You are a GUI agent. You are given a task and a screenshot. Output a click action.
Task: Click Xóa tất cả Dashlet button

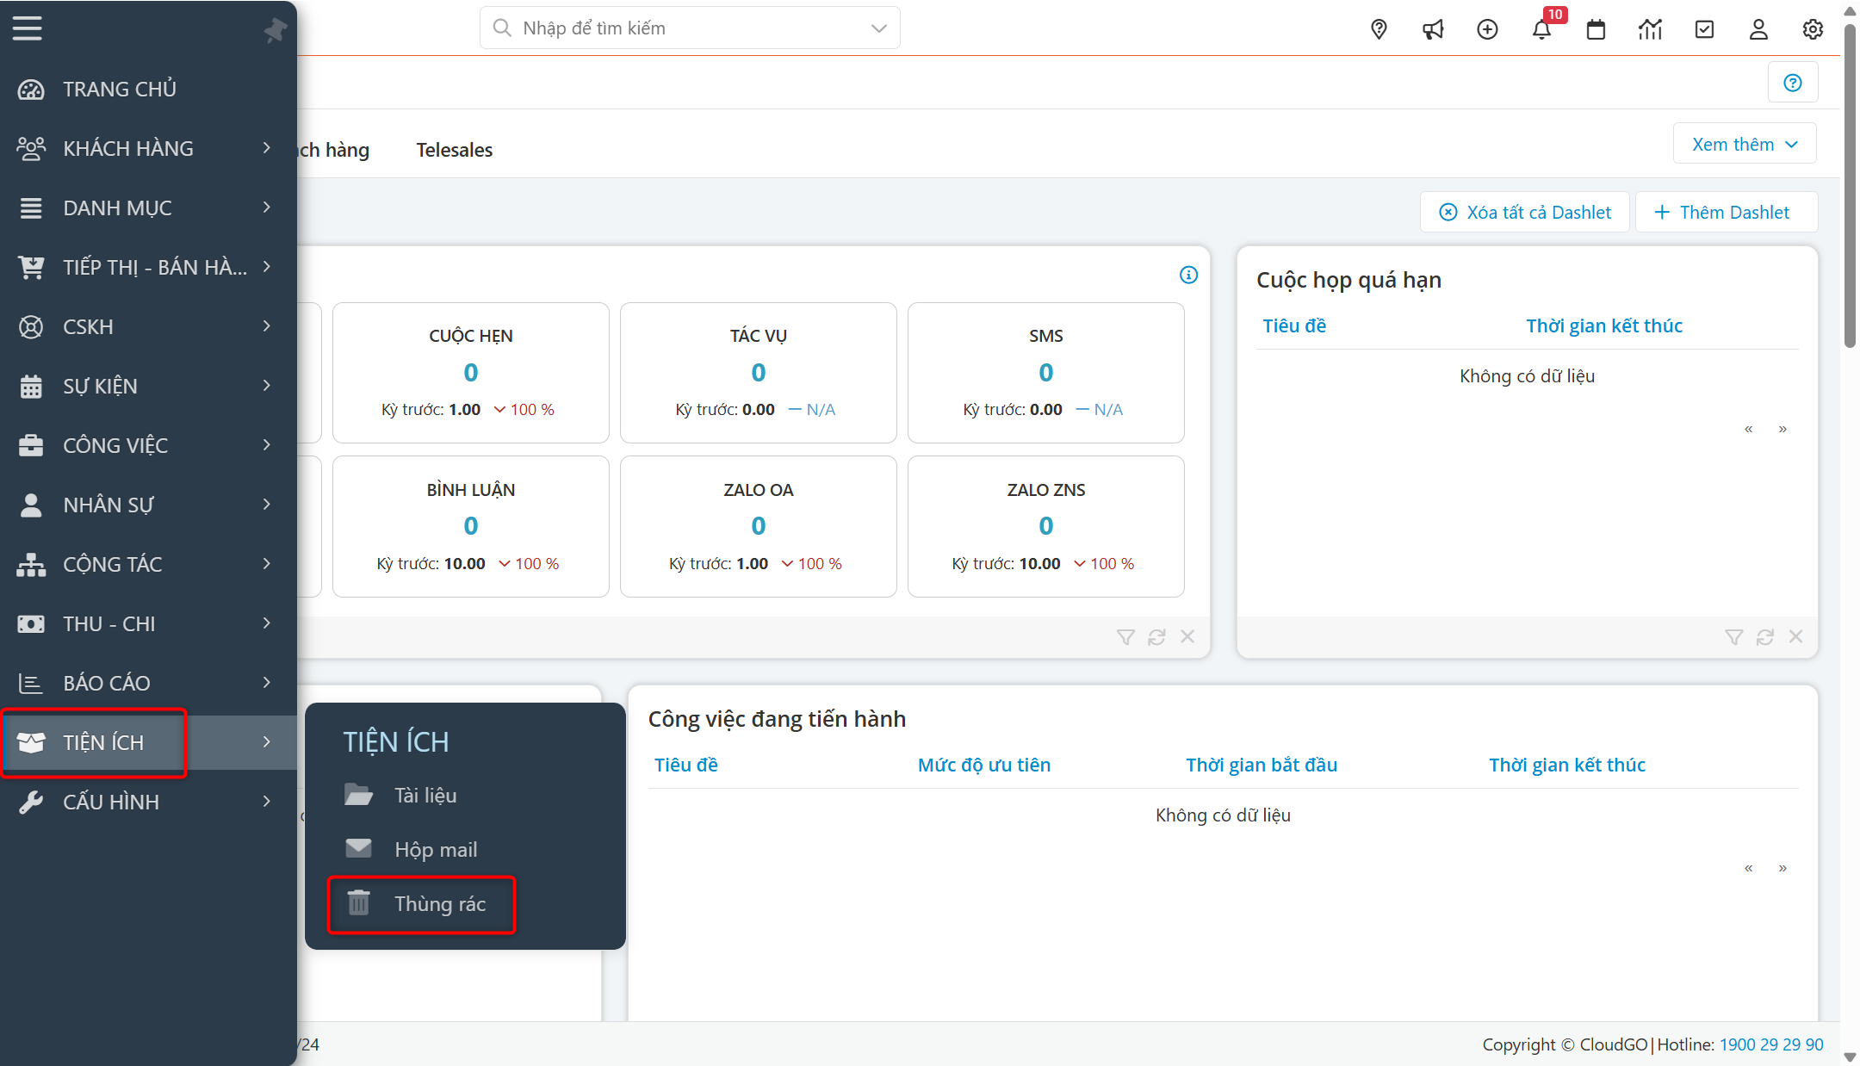[x=1525, y=212]
